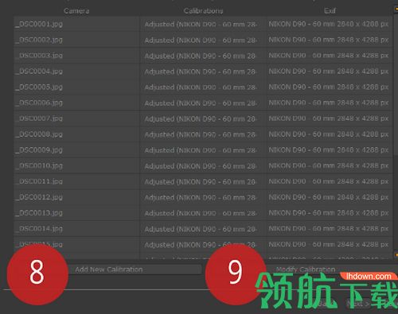Select the _DSC0013.jpg camera row

pyautogui.click(x=76, y=213)
